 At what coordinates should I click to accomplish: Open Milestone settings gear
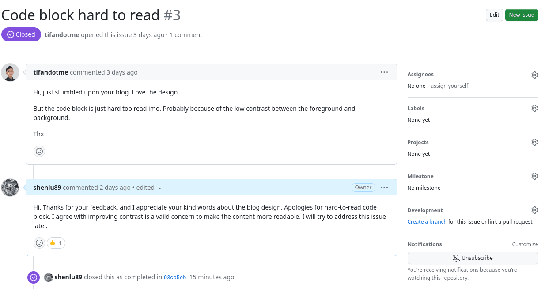534,176
